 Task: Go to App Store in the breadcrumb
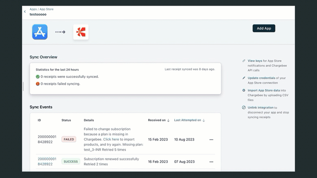click(46, 9)
